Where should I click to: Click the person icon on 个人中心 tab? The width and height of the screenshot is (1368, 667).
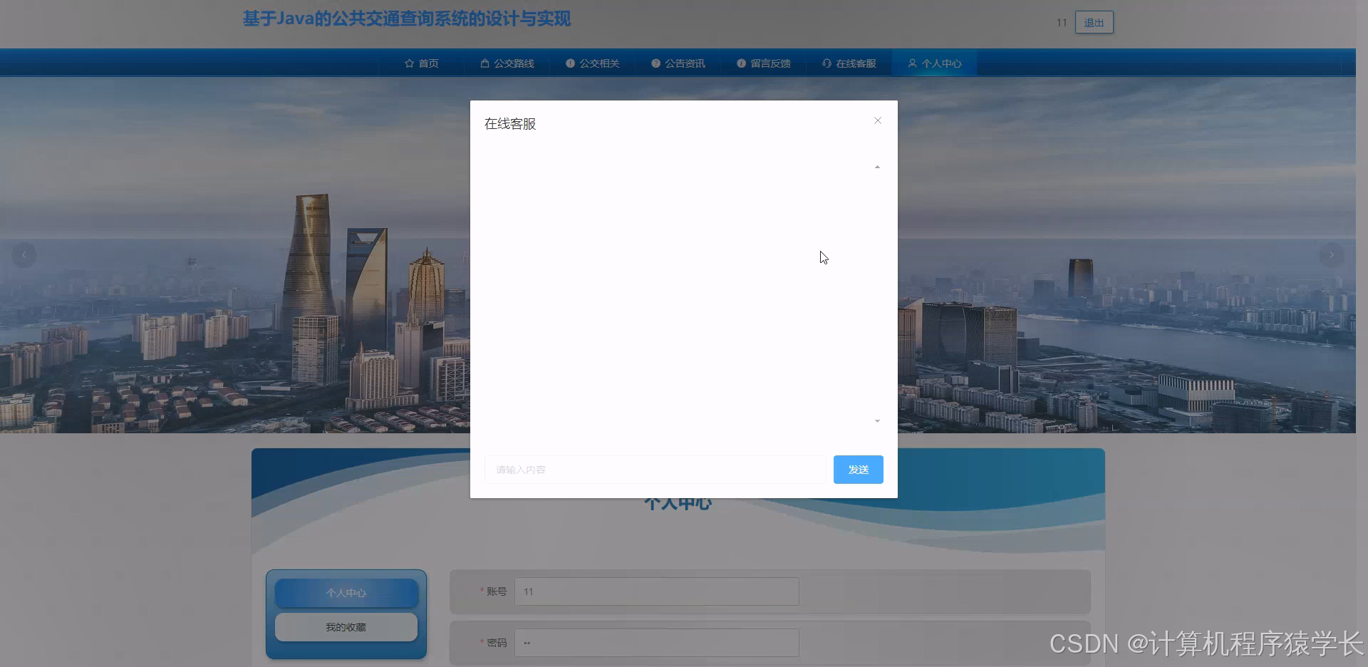[911, 63]
